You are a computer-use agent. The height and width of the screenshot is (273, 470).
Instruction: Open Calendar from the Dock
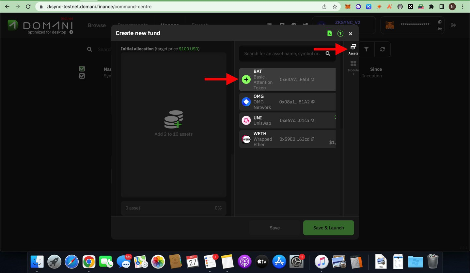[193, 262]
